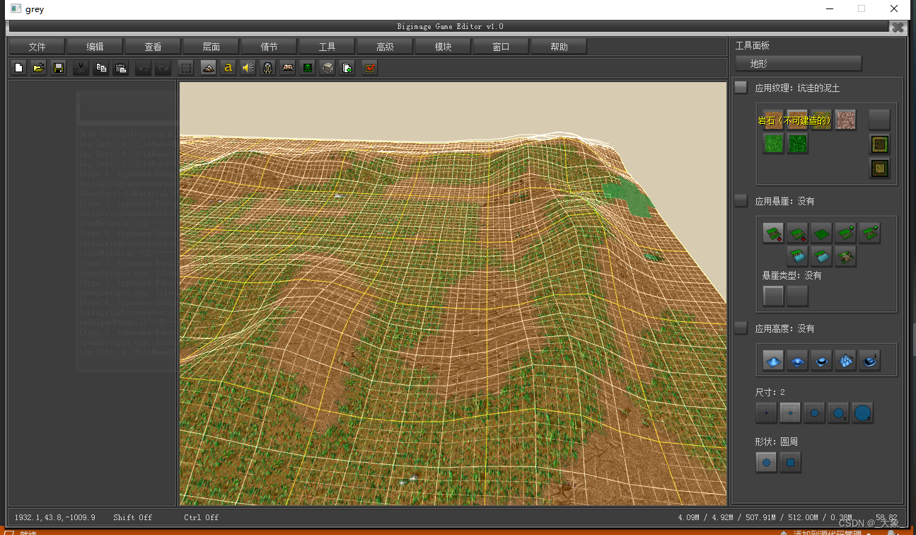916x535 pixels.
Task: Click the save (floppy disk) toolbar icon
Action: (x=59, y=68)
